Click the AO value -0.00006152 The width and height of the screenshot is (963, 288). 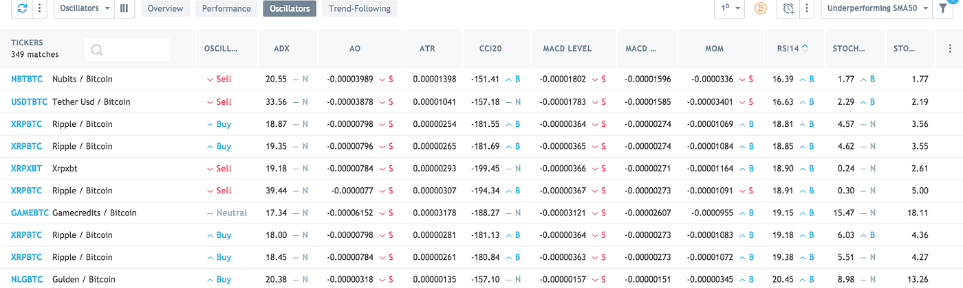tap(350, 213)
